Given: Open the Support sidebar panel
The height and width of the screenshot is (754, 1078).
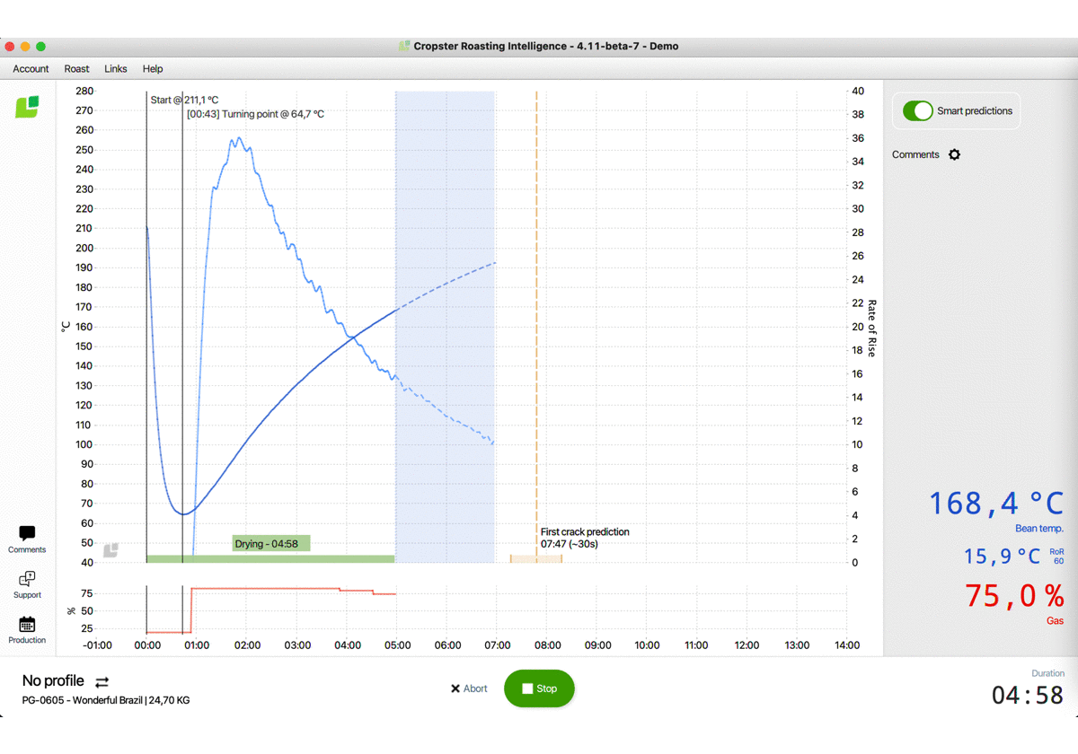Looking at the screenshot, I should [x=27, y=584].
